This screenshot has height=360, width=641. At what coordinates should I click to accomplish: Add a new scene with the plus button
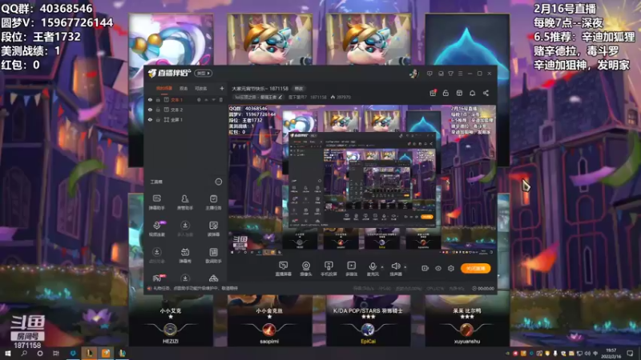222,88
